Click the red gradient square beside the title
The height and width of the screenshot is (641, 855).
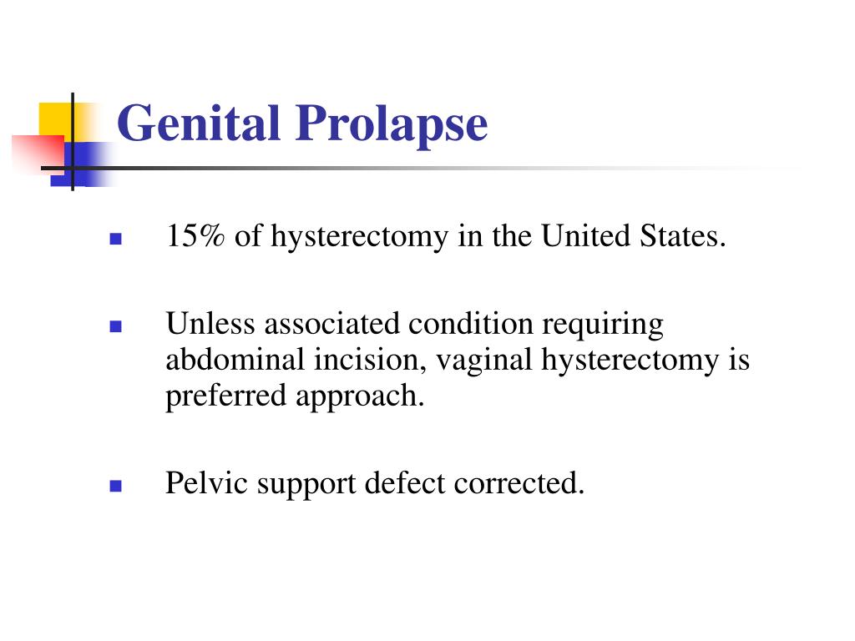pos(38,154)
